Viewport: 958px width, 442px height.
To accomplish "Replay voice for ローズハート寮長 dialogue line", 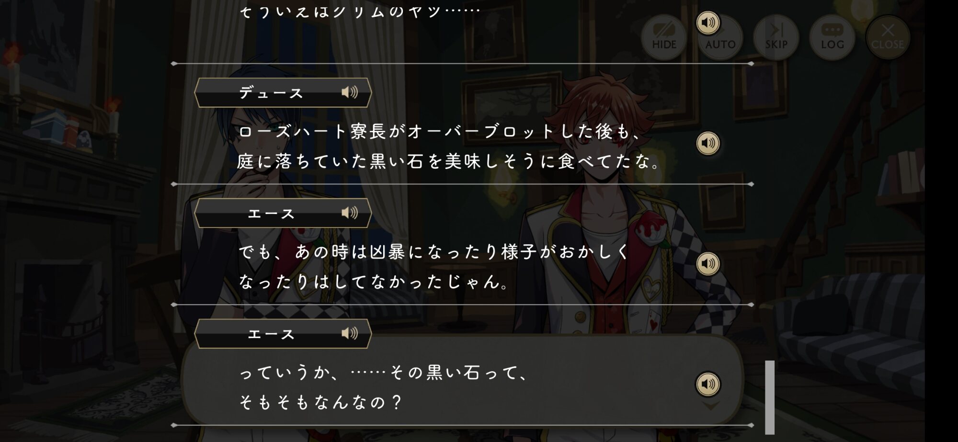I will (708, 143).
